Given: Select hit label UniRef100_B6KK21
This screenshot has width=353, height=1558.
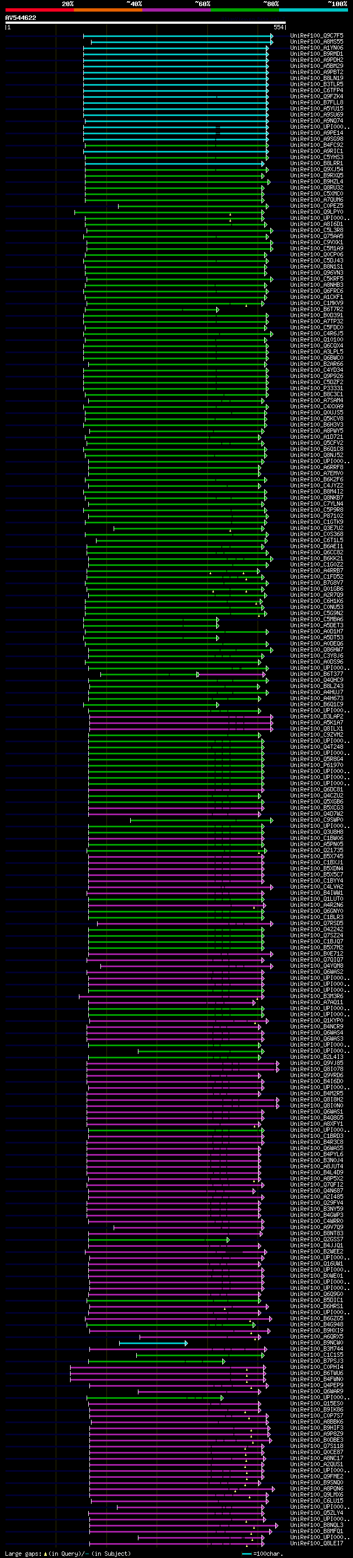Looking at the screenshot, I should click(317, 559).
